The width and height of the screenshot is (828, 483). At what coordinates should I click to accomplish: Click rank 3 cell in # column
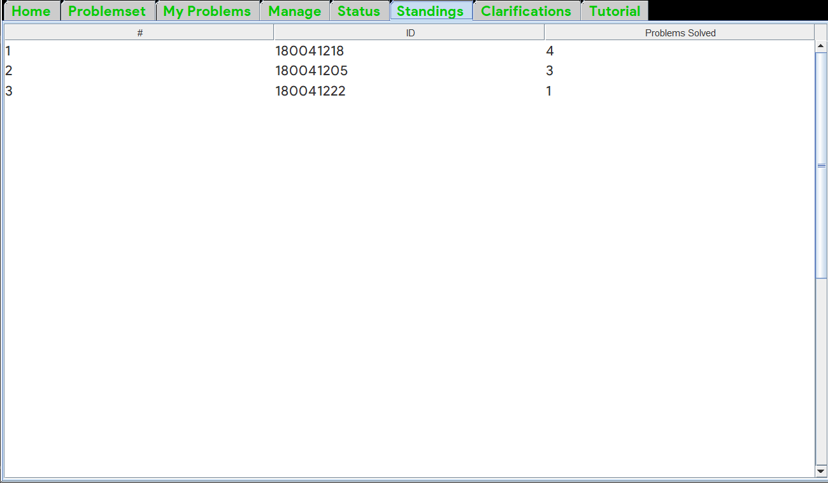click(139, 90)
